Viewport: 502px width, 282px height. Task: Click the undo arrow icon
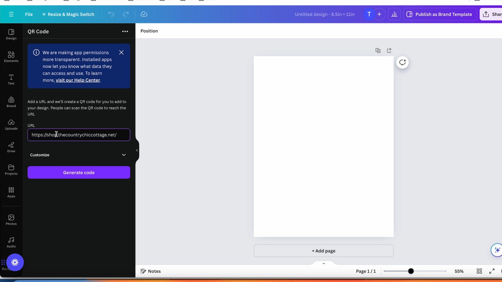click(111, 14)
